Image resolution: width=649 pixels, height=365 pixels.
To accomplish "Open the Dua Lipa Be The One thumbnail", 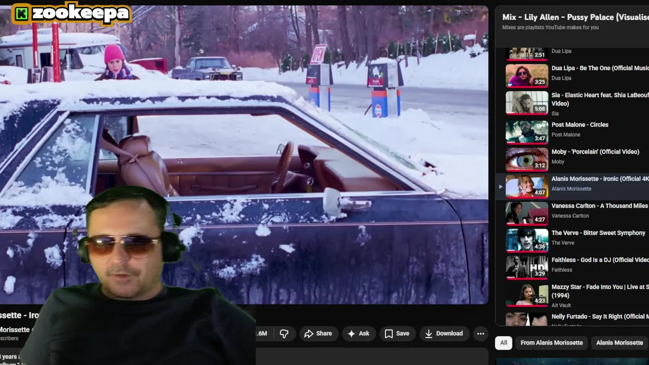I will tap(527, 76).
